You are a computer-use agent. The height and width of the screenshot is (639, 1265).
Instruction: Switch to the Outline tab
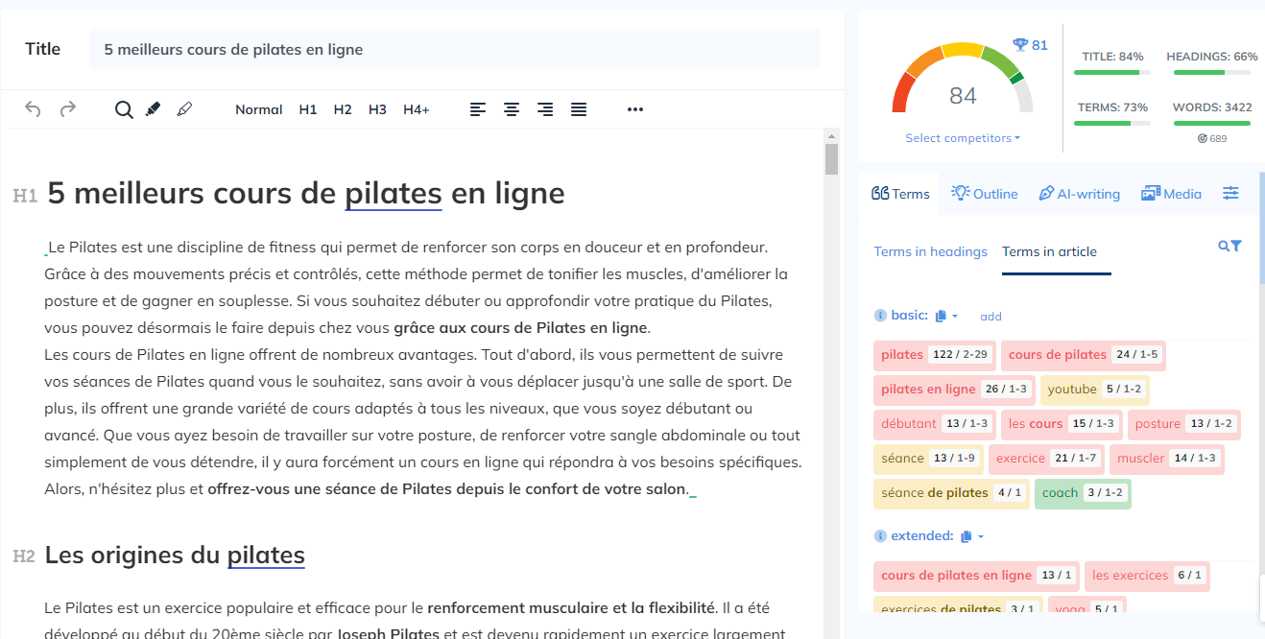coord(985,194)
